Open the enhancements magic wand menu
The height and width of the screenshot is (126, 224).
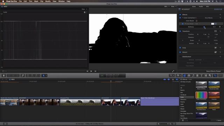pos(172,76)
